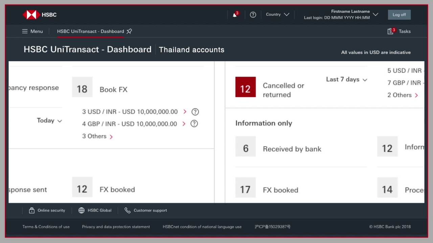Viewport: 433px width, 243px height.
Task: Open the Last 7 days dropdown
Action: pos(346,80)
